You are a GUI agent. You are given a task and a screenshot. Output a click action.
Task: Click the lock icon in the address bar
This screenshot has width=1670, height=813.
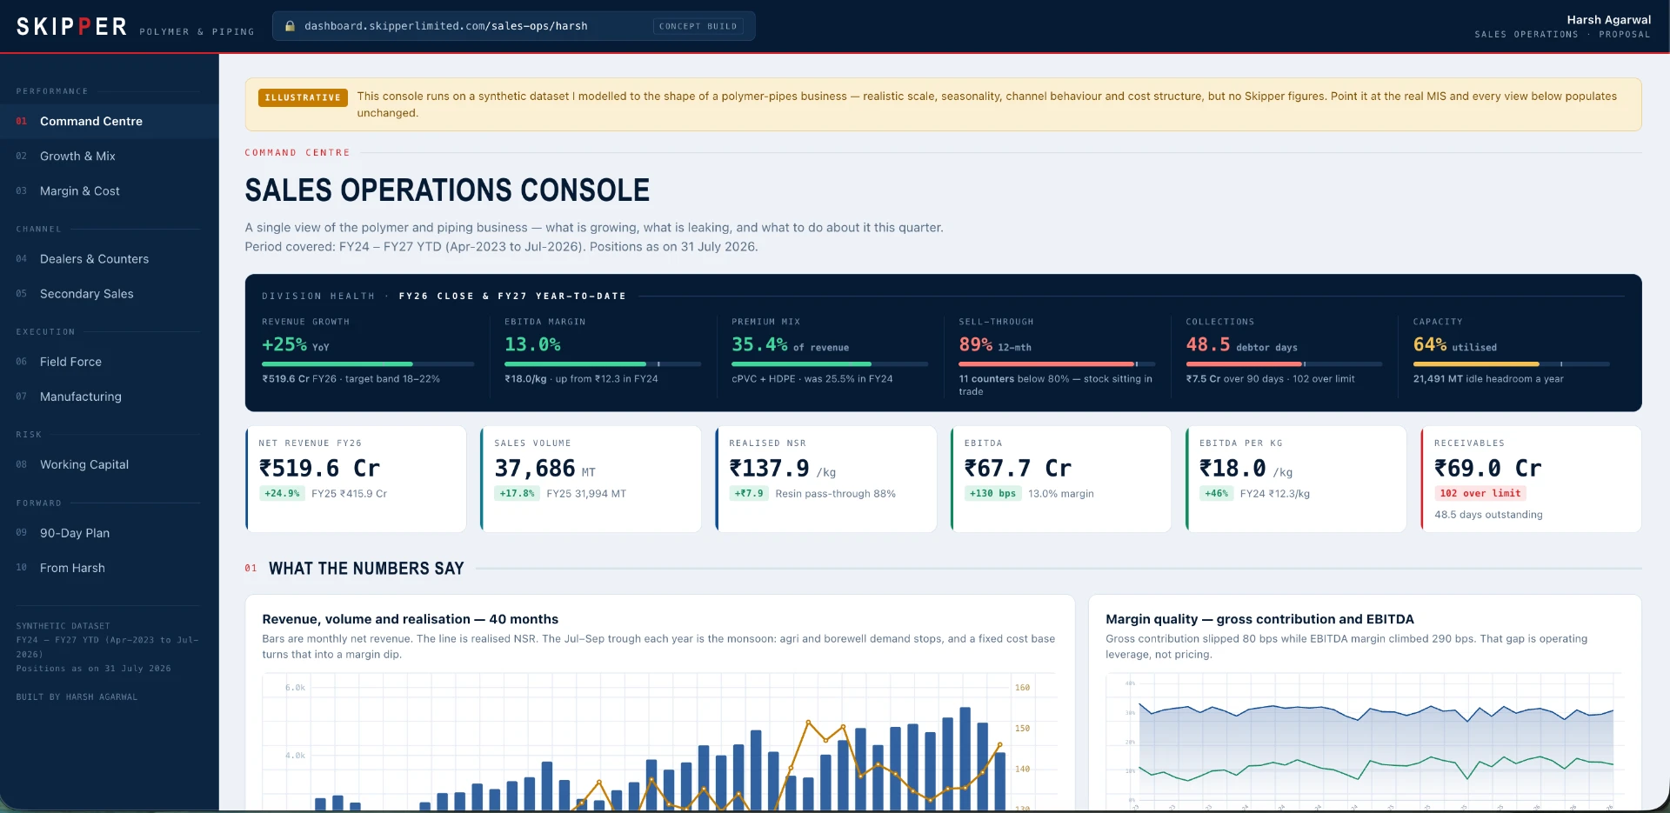(291, 26)
